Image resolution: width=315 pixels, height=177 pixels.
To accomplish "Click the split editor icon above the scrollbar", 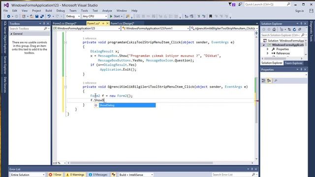I will (x=256, y=33).
